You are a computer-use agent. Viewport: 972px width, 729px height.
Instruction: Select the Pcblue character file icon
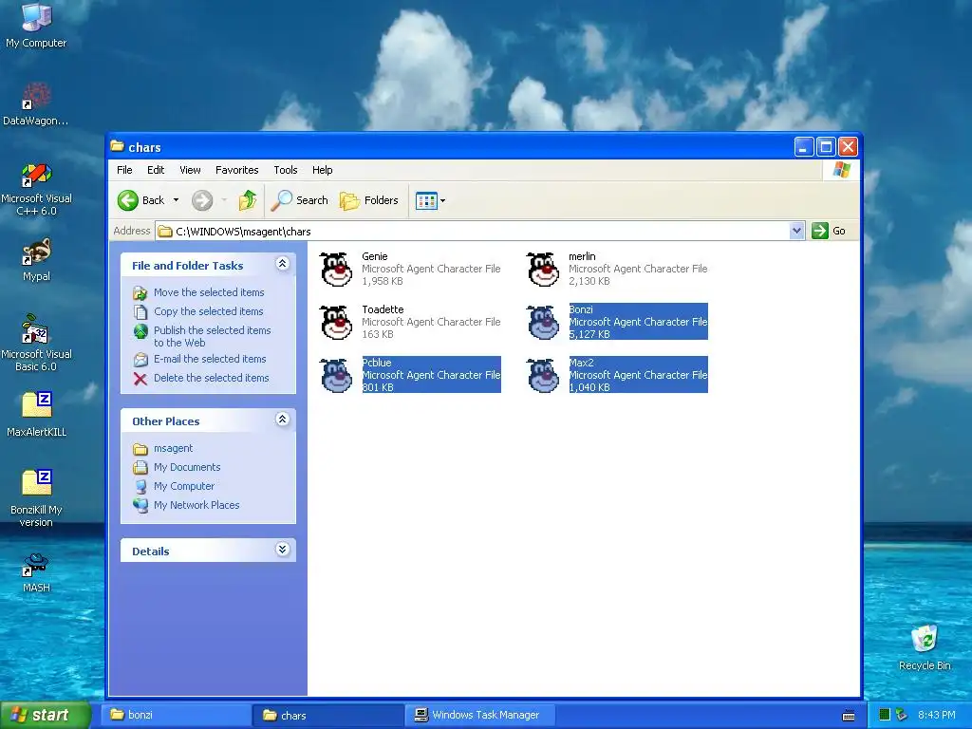(x=337, y=376)
